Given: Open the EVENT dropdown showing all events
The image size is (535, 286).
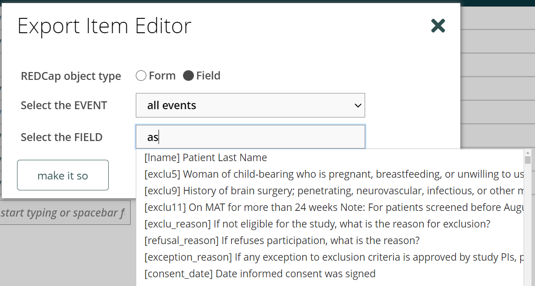Looking at the screenshot, I should point(250,105).
